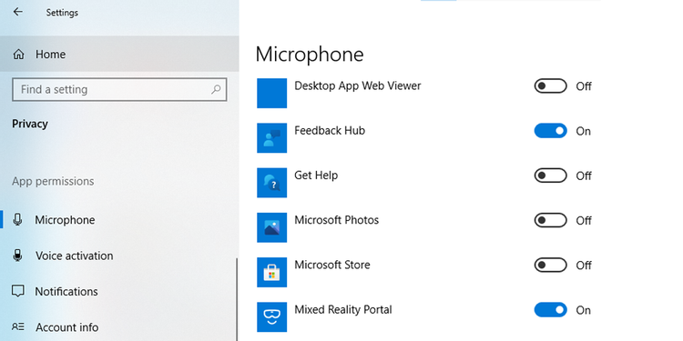Click the Settings window title
Screen dimensions: 683x341
point(62,13)
